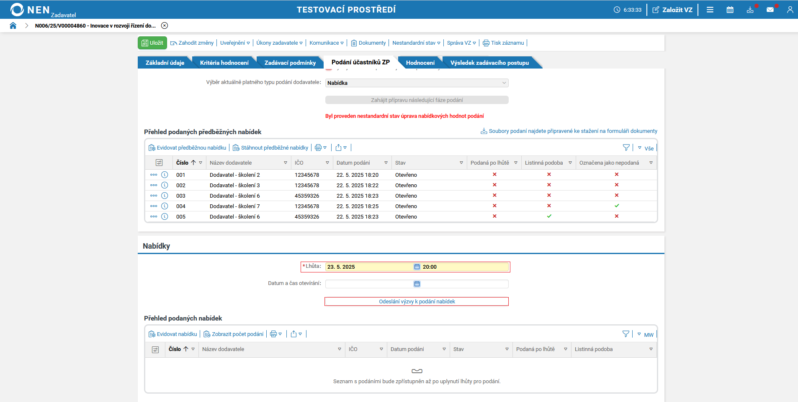Click Odeslání výzvy k podání nabídek
This screenshot has width=798, height=402.
pos(417,302)
